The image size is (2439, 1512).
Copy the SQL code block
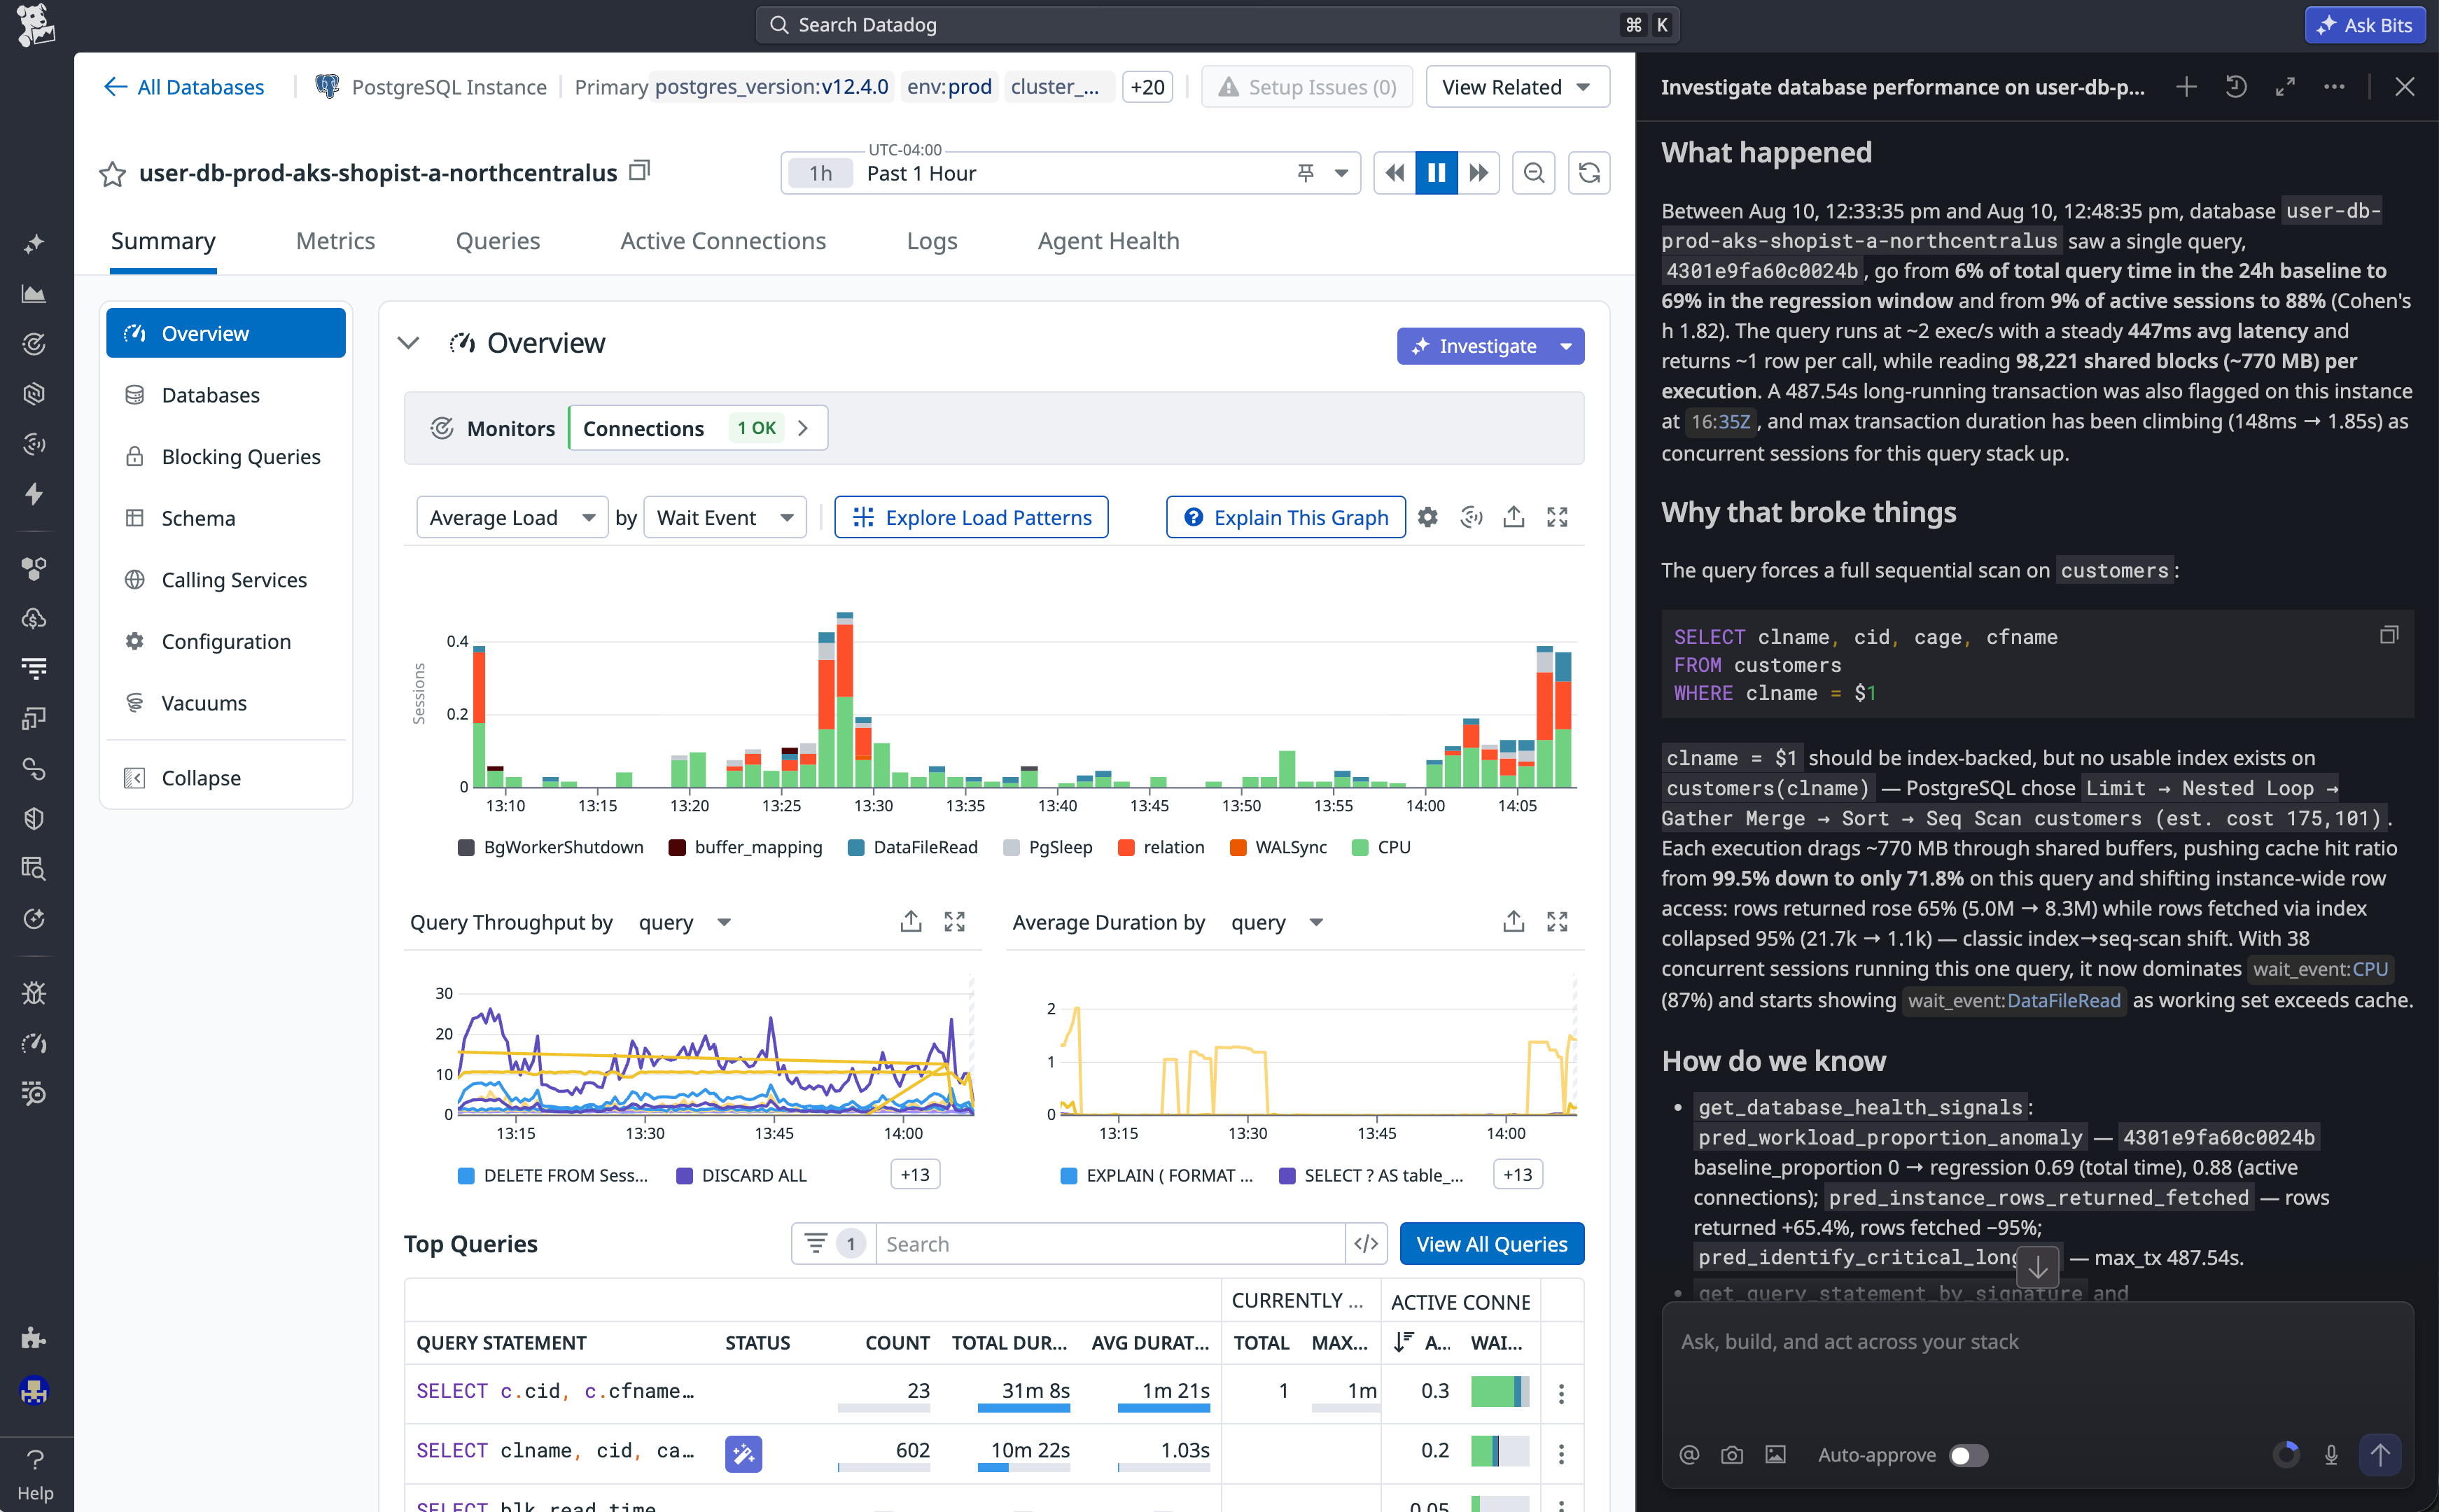click(2388, 634)
